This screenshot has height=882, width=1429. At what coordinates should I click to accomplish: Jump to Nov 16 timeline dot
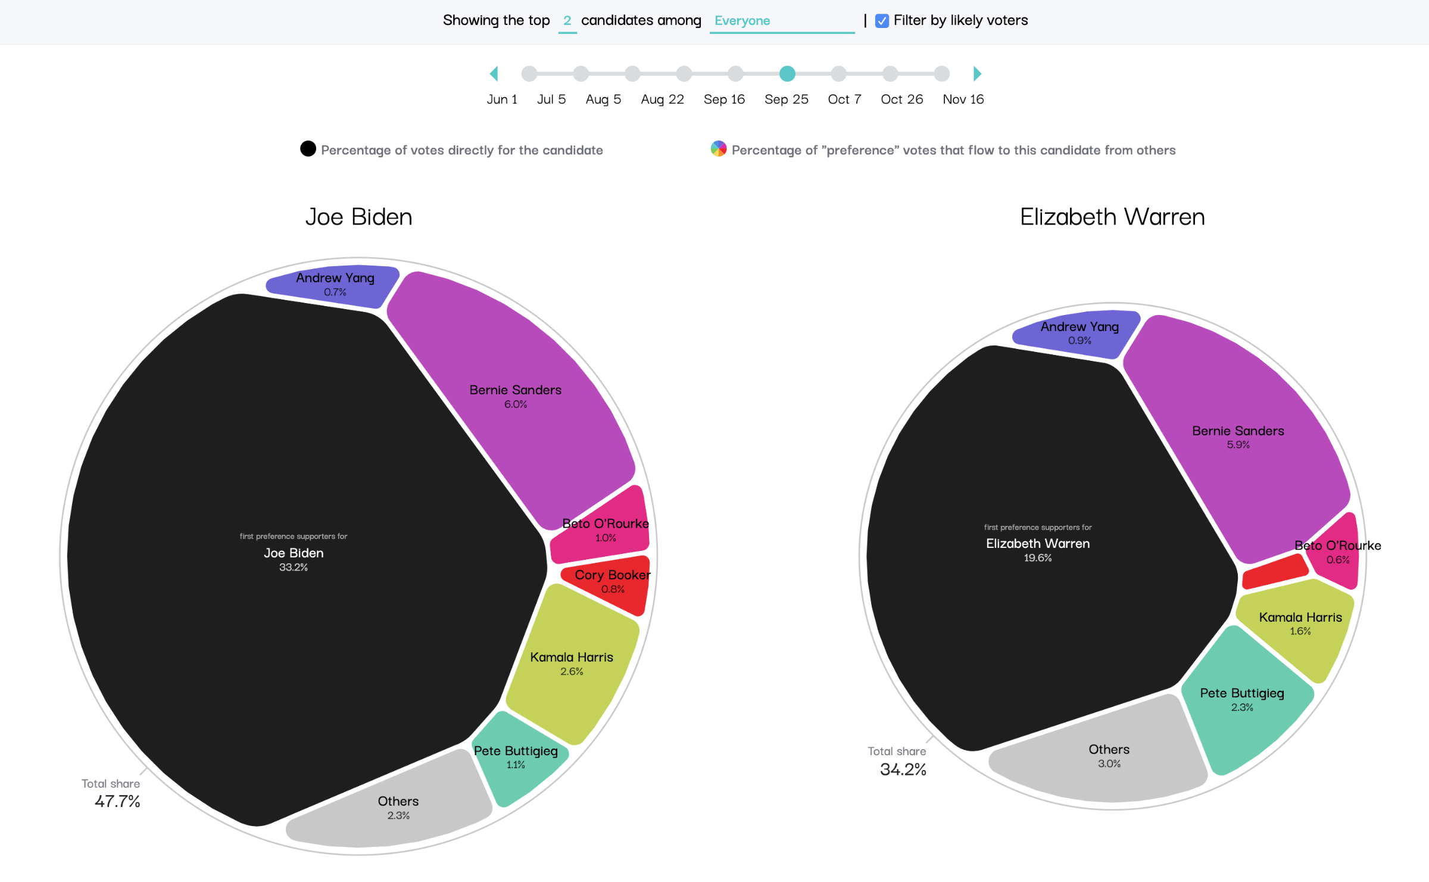[x=941, y=74]
